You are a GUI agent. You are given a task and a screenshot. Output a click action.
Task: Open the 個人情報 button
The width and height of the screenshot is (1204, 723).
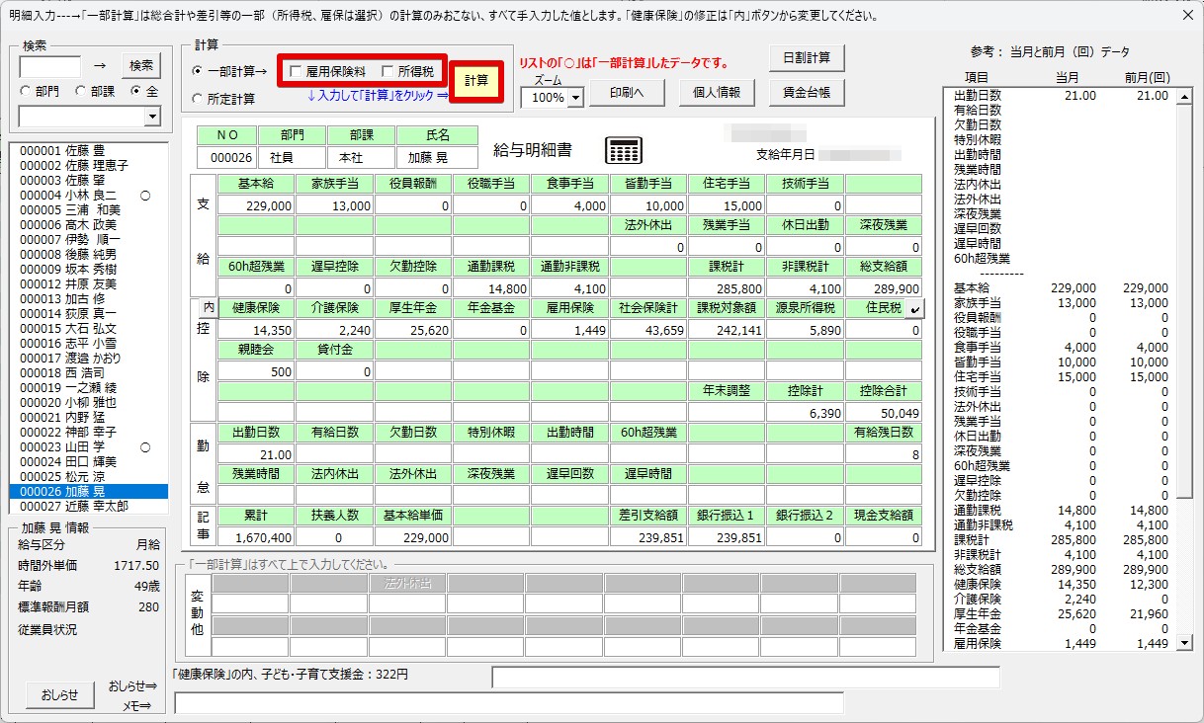(718, 93)
